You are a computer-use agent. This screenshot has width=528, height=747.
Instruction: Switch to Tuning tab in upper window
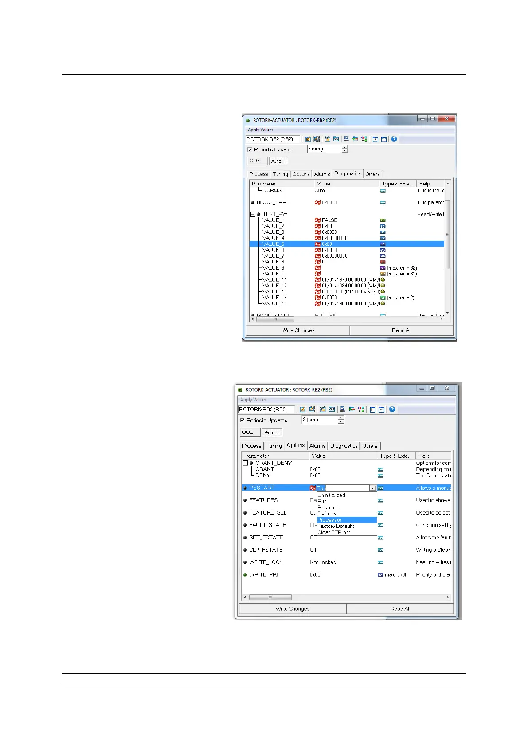coord(280,174)
